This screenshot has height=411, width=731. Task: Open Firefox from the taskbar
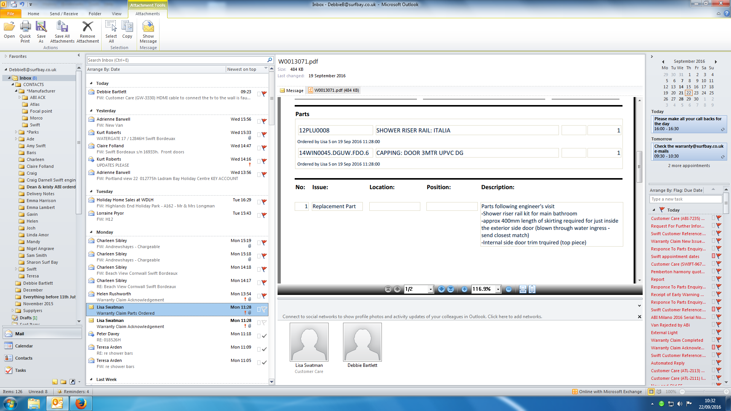point(81,403)
